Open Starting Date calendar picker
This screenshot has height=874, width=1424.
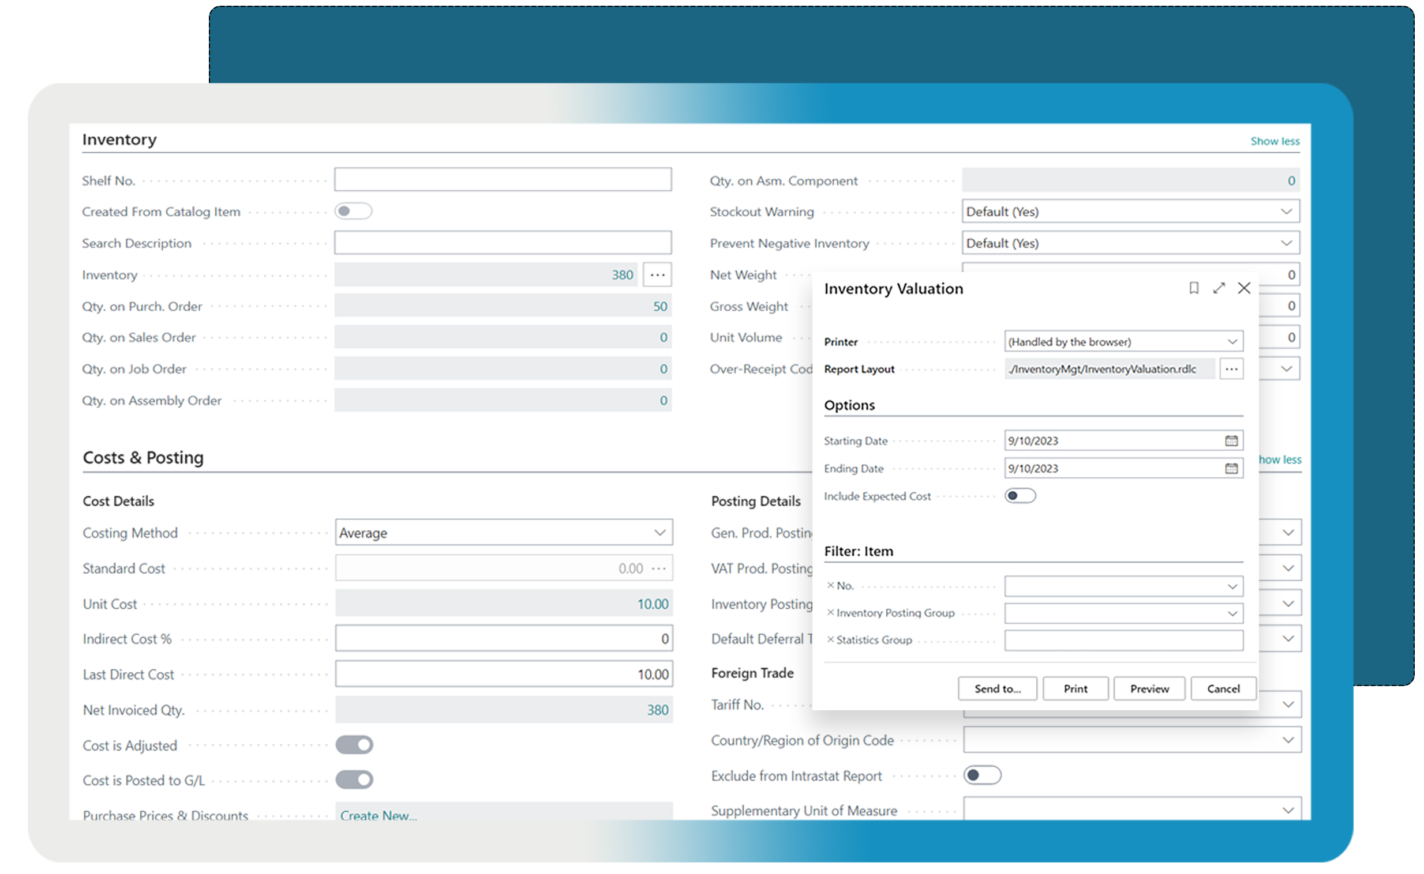(1231, 441)
